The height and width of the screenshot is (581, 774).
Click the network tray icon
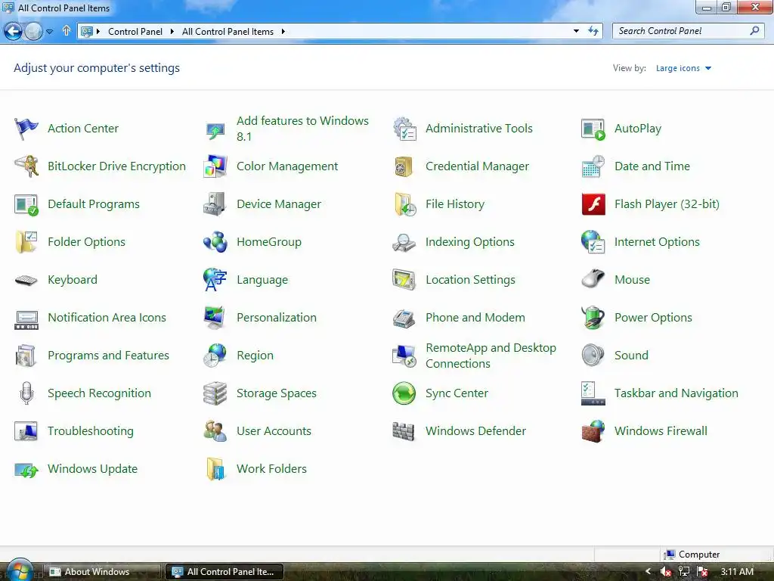click(x=684, y=572)
